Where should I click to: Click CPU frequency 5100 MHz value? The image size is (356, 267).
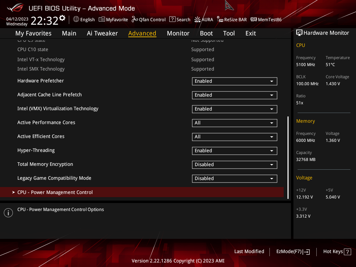(306, 65)
